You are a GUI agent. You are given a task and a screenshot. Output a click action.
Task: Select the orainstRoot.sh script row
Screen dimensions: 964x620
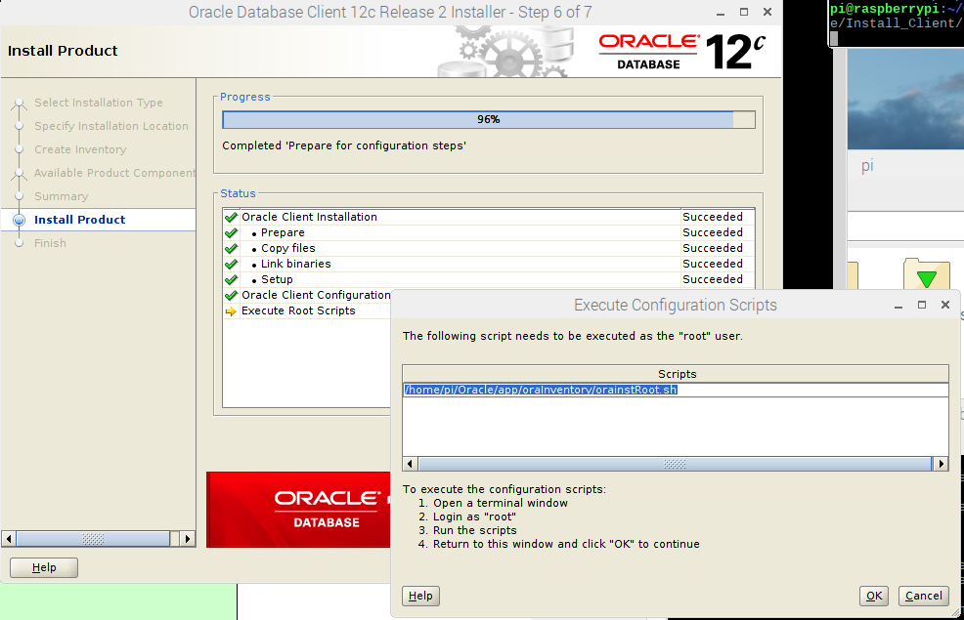tap(675, 390)
